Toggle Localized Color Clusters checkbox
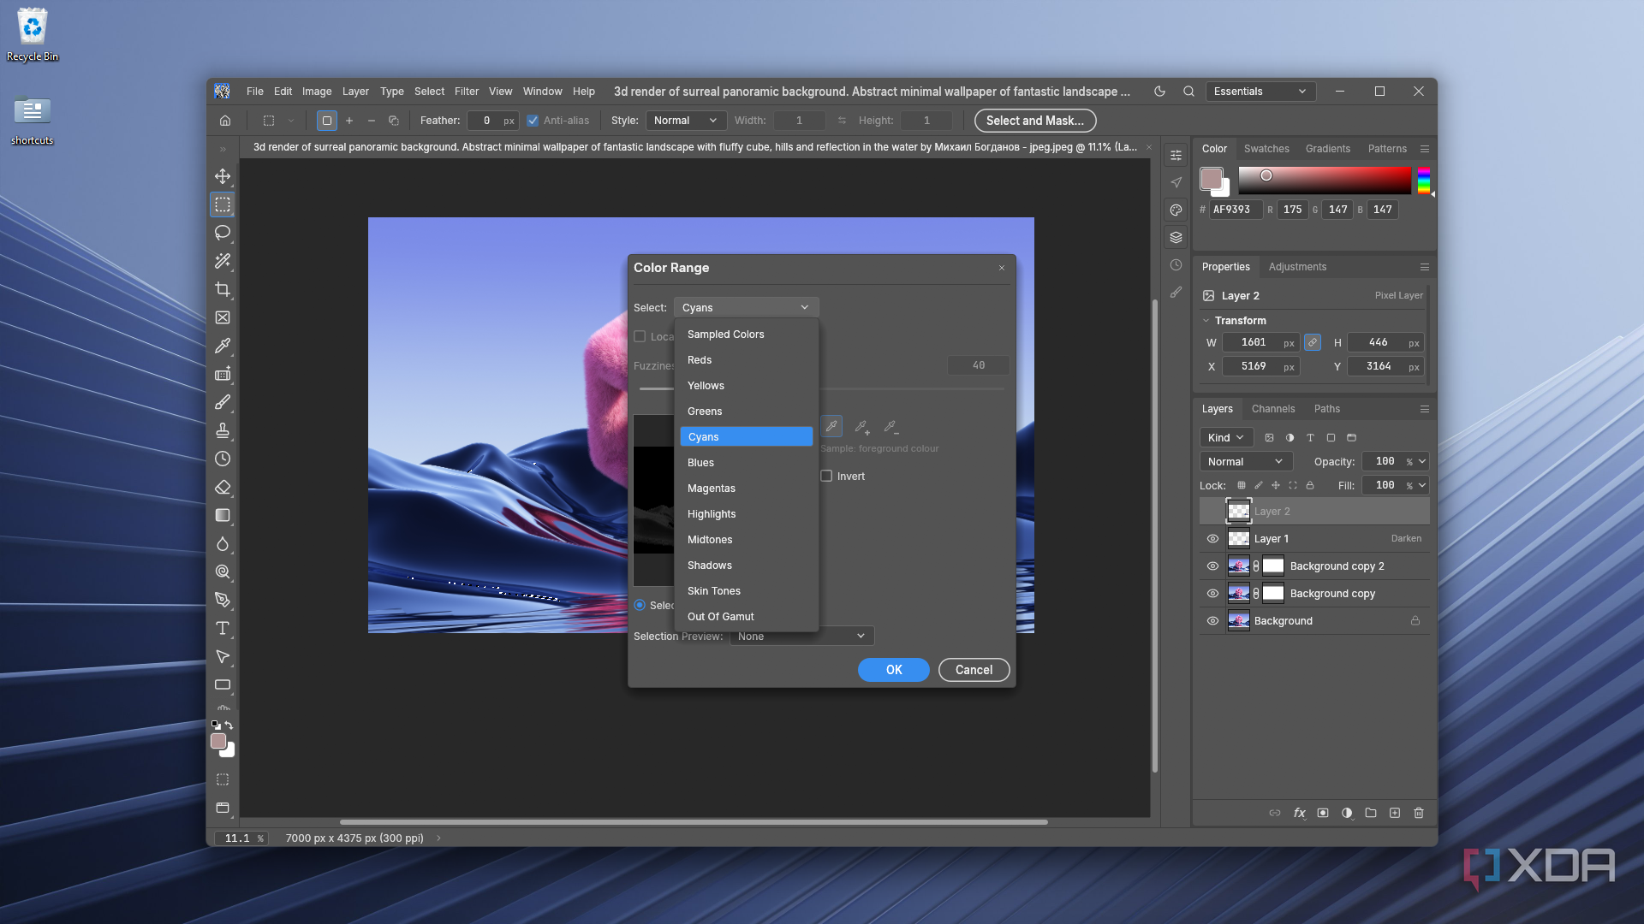Screen dimensions: 1644x924 coord(640,336)
